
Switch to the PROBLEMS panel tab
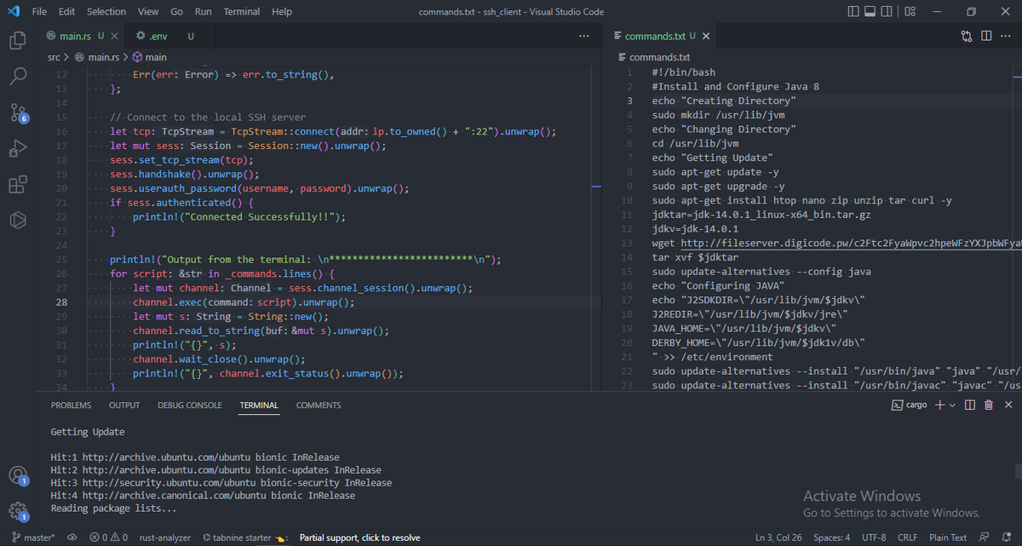(x=71, y=405)
